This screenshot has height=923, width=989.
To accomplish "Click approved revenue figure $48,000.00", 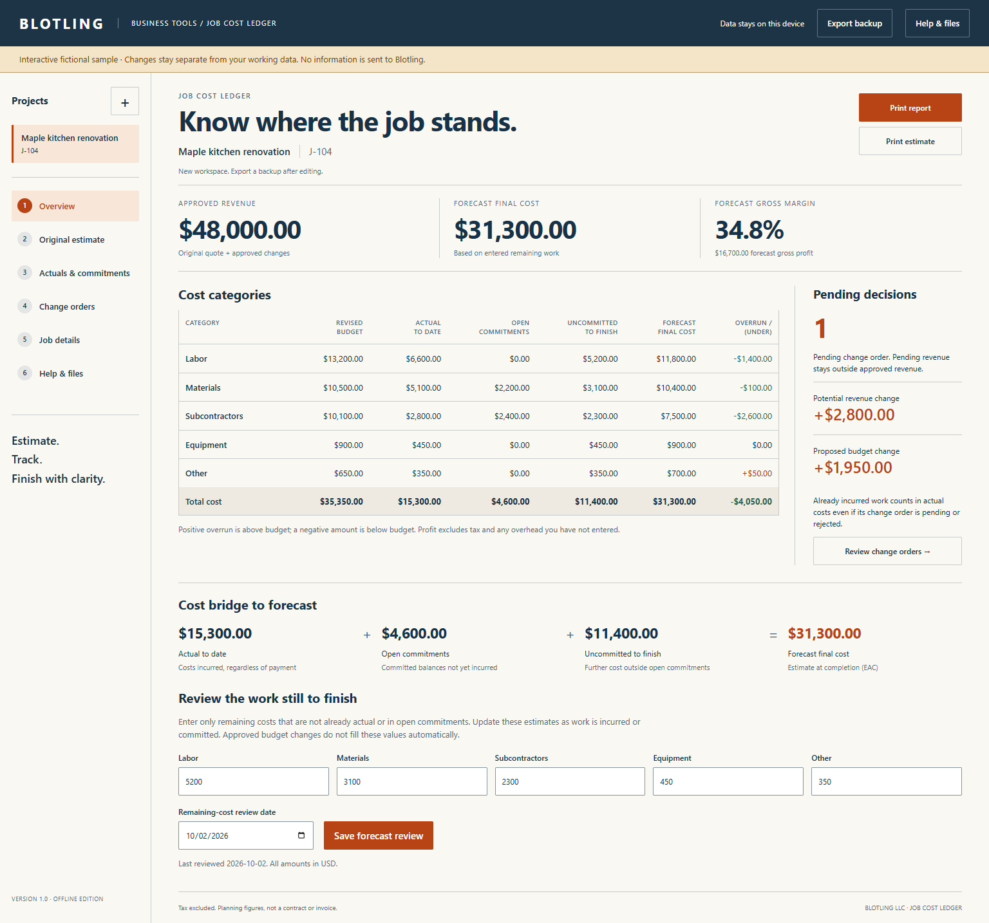I will point(240,230).
